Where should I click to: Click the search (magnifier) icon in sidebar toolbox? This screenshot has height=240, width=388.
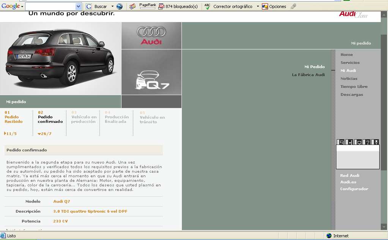[x=341, y=142]
